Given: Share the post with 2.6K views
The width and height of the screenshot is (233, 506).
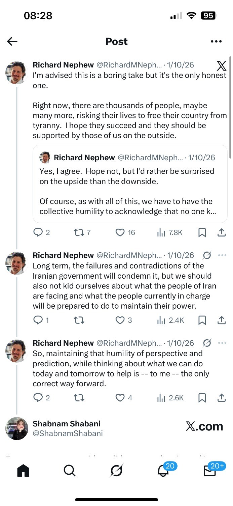Looking at the screenshot, I should (x=222, y=398).
